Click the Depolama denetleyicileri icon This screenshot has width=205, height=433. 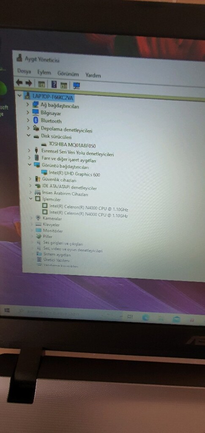click(36, 128)
